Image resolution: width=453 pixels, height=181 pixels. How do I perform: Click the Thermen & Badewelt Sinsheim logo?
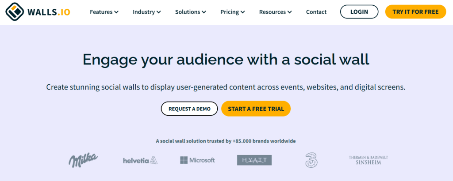pyautogui.click(x=368, y=160)
